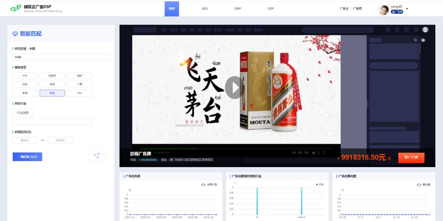Click the yang49 user avatar
This screenshot has width=443, height=221.
pos(384,10)
